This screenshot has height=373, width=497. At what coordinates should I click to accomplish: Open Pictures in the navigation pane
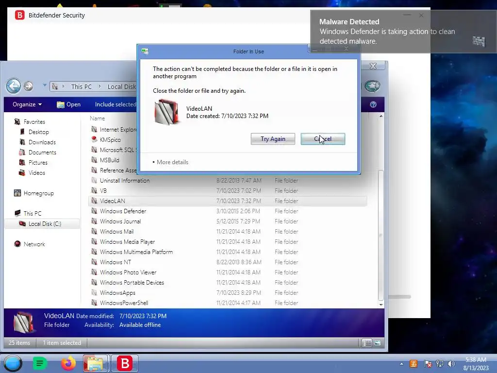pos(38,162)
